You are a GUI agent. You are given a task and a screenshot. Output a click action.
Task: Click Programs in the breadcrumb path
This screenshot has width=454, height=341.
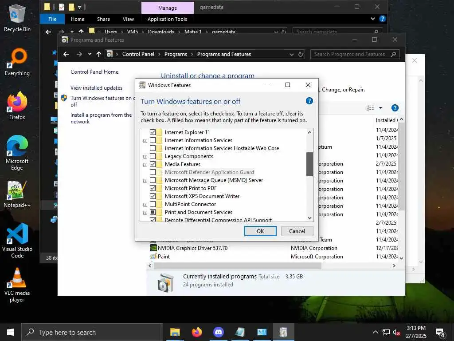[176, 54]
